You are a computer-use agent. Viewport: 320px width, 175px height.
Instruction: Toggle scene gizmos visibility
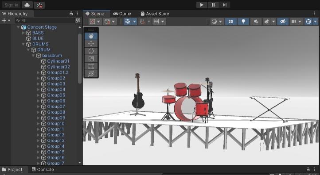click(x=308, y=21)
